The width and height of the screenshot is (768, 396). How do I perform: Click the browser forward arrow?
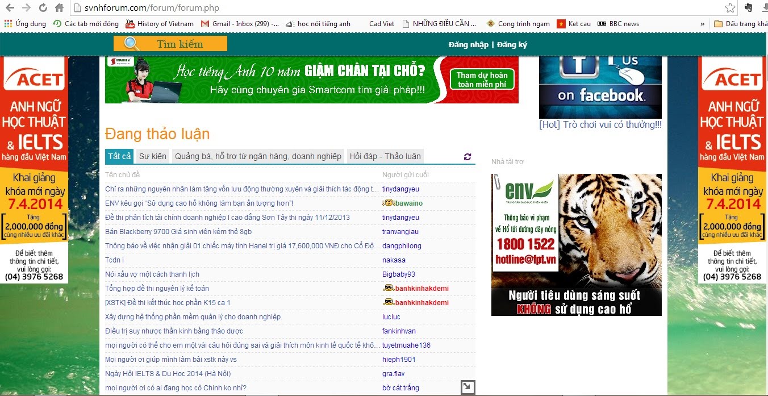[x=26, y=8]
